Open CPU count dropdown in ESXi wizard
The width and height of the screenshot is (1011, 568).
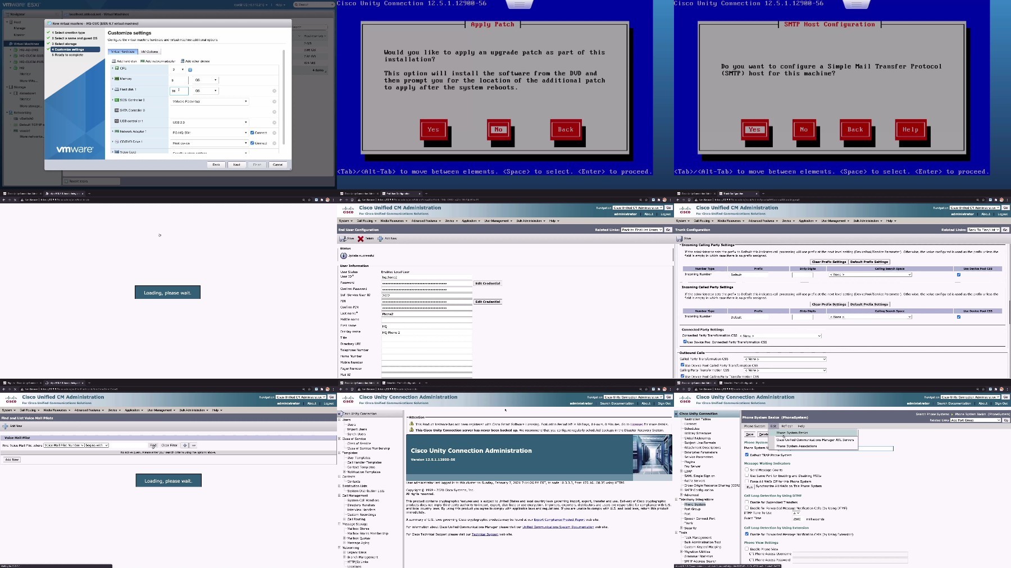tap(178, 70)
